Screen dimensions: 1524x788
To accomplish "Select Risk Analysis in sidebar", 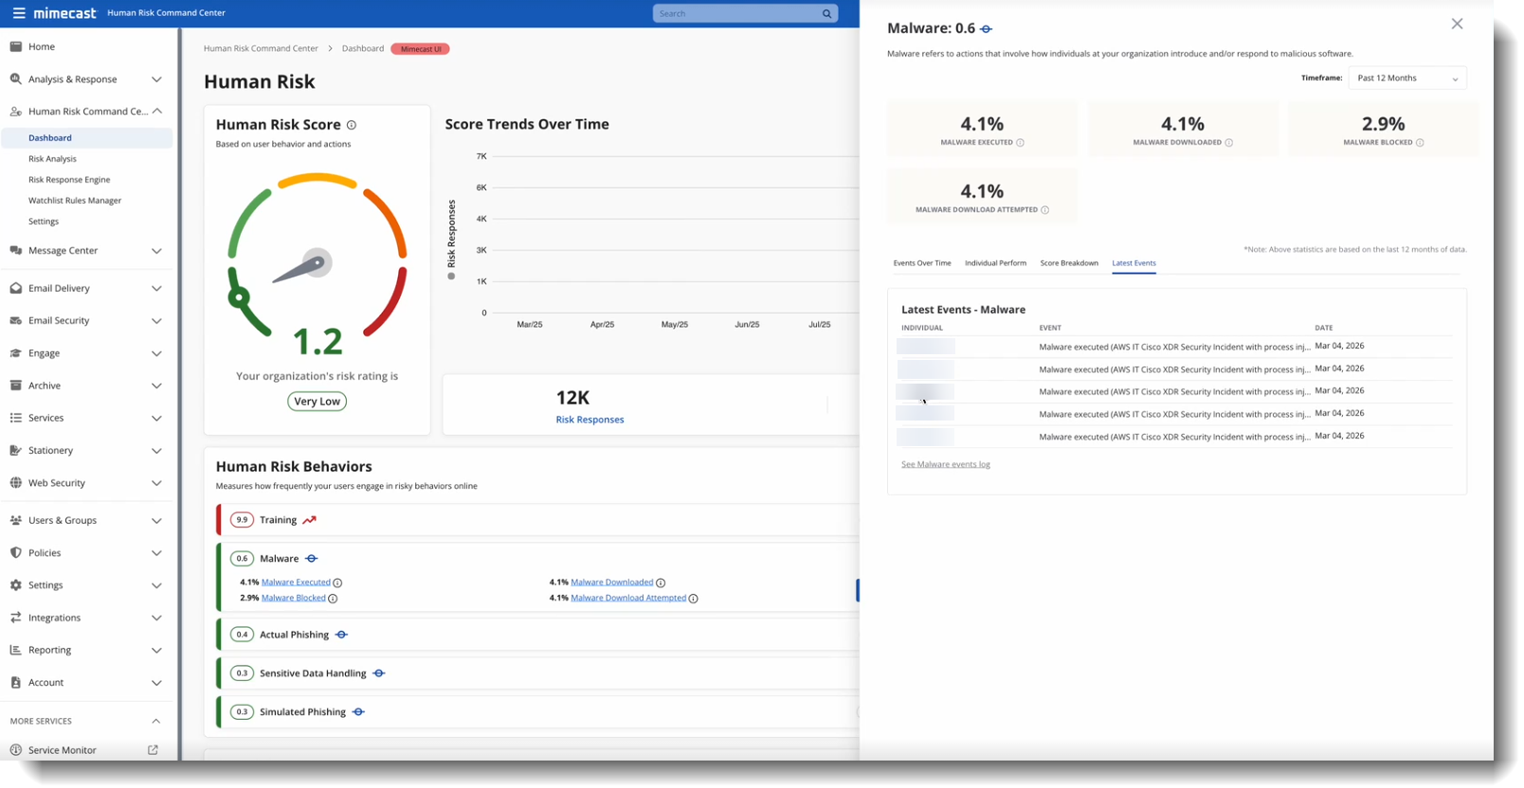I will click(x=52, y=159).
